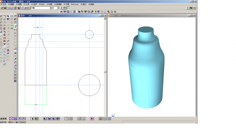Select the arrow pointer tool in left toolbox
The height and width of the screenshot is (128, 236).
tap(8, 16)
